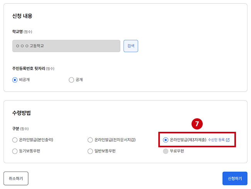251x189 pixels.
Task: Click the 취소하기 cancel button
Action: click(x=16, y=179)
